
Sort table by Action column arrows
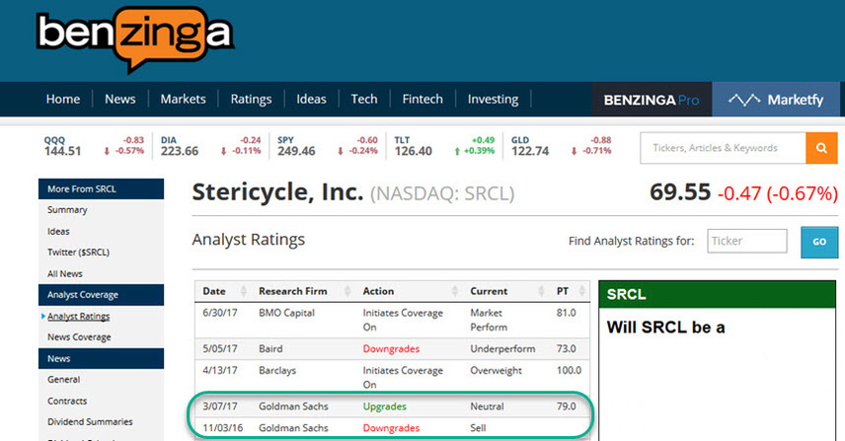tap(455, 291)
